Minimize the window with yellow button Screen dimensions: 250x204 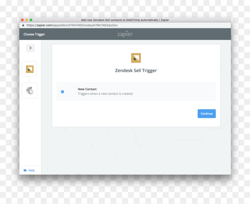[x=27, y=20]
